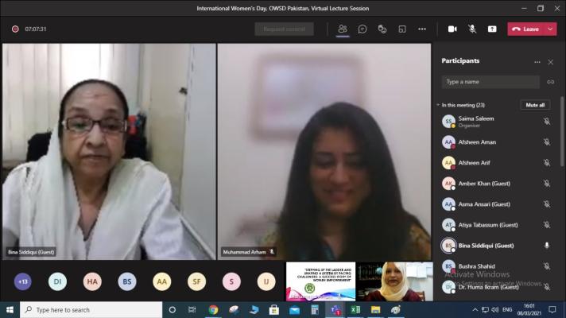566x318 pixels.
Task: Open the meeting chat panel
Action: pyautogui.click(x=362, y=29)
